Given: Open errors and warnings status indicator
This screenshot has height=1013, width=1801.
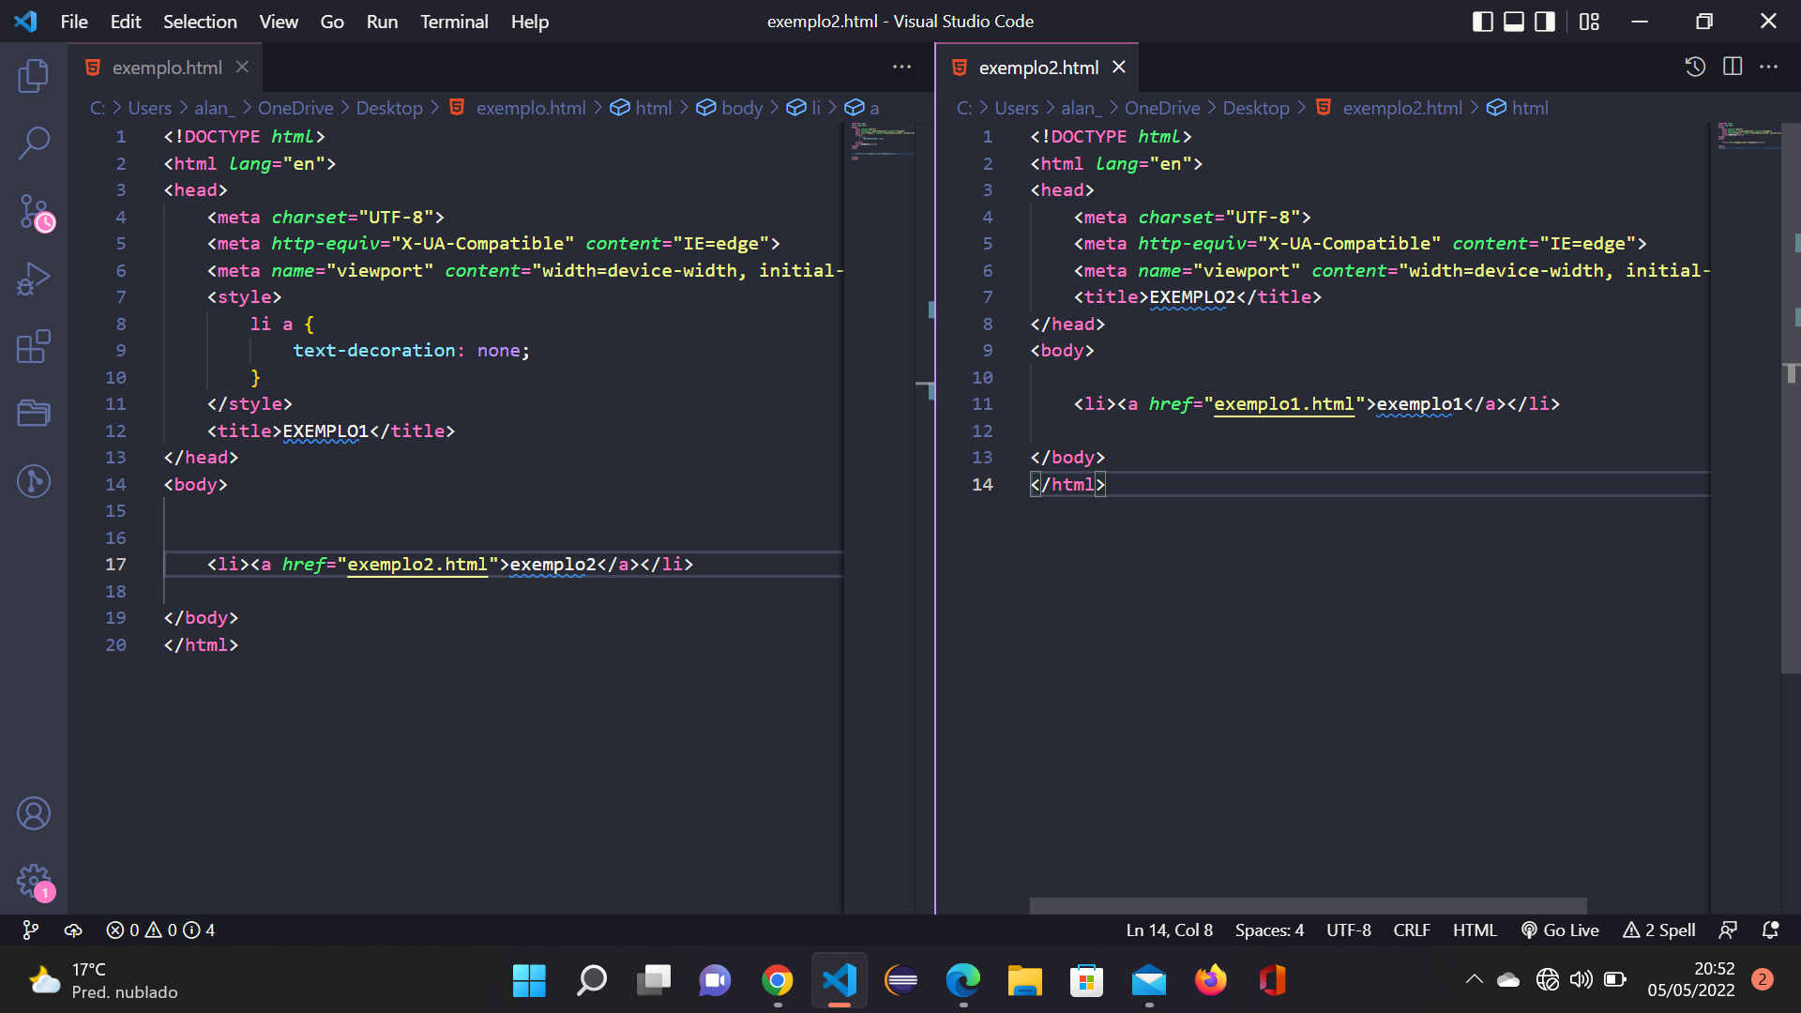Looking at the screenshot, I should pos(160,930).
